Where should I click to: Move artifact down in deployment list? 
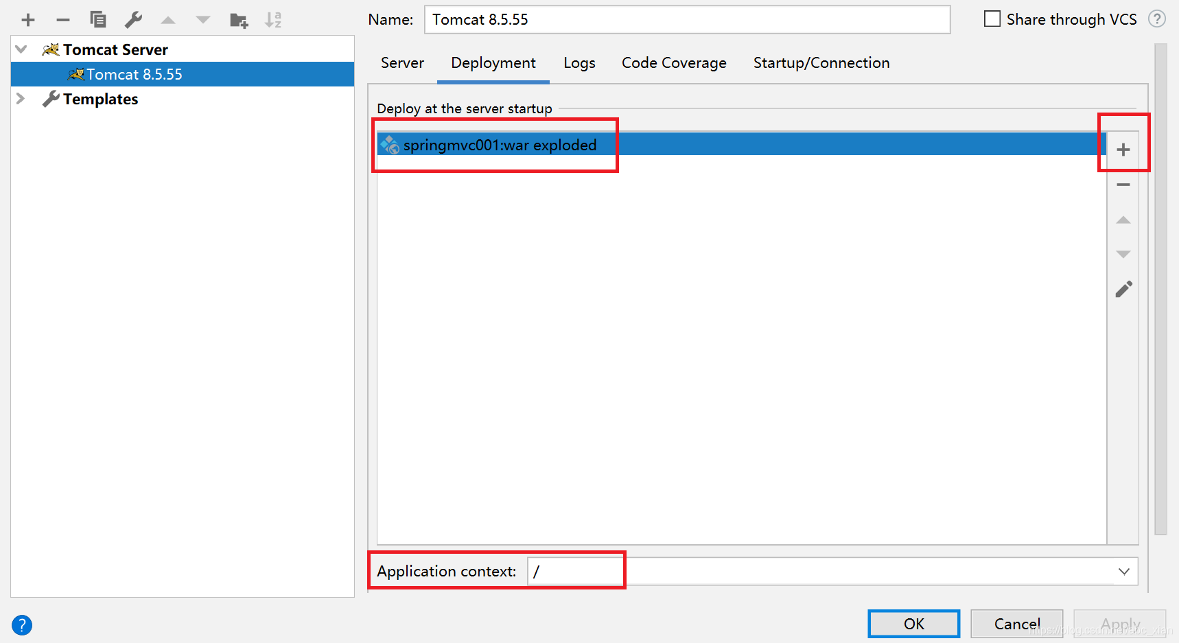(1123, 255)
